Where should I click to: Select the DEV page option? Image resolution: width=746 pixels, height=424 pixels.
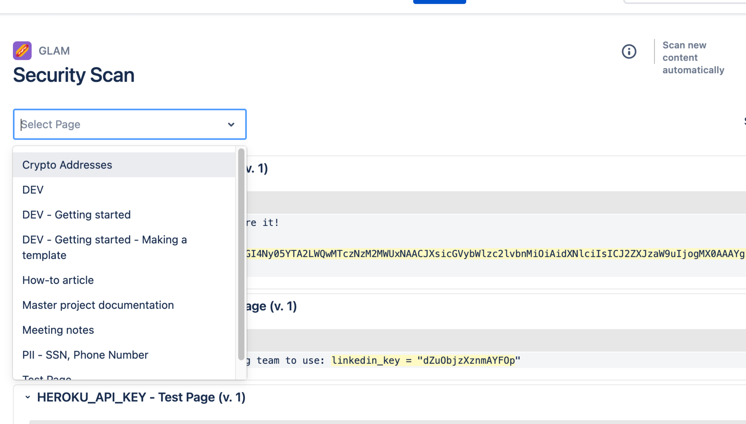click(33, 190)
